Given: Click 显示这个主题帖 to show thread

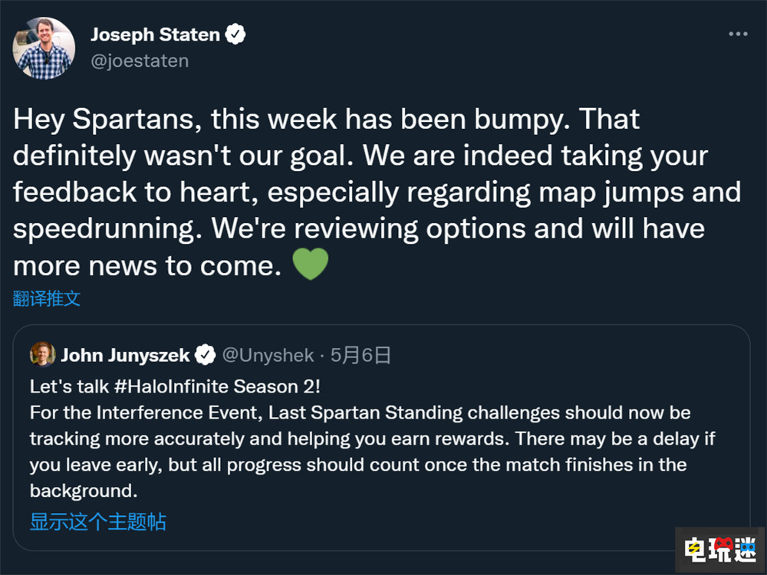Looking at the screenshot, I should [x=97, y=522].
